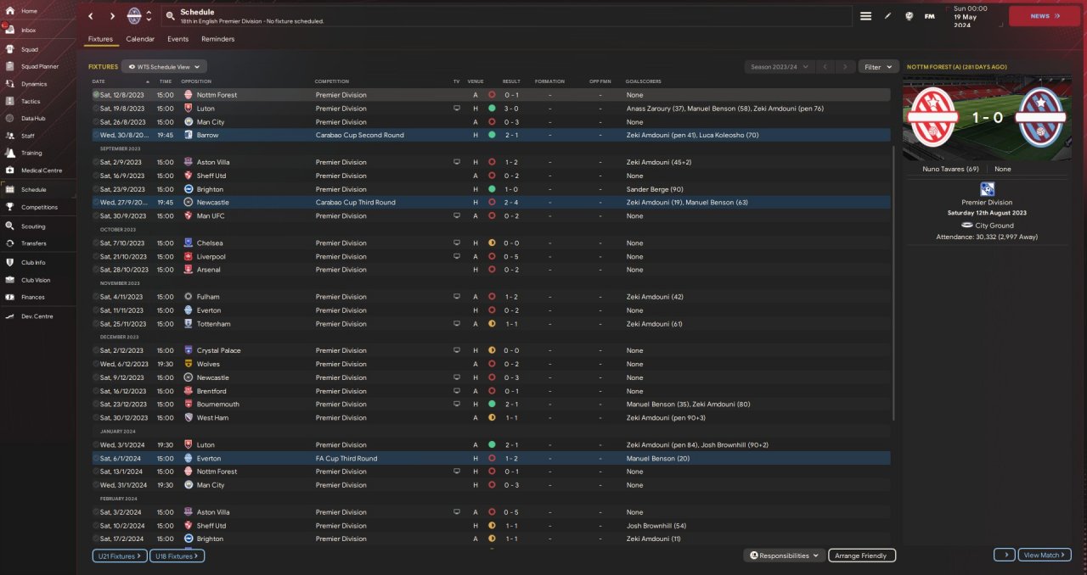1087x575 pixels.
Task: Navigate forward with the right arrow
Action: coord(112,15)
